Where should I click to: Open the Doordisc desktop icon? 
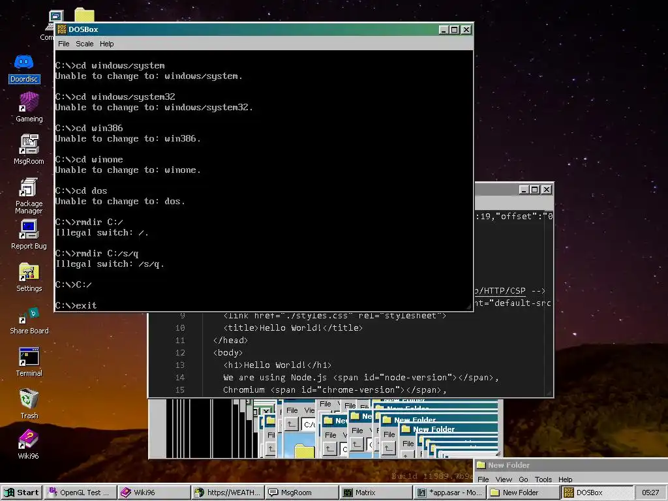coord(24,68)
